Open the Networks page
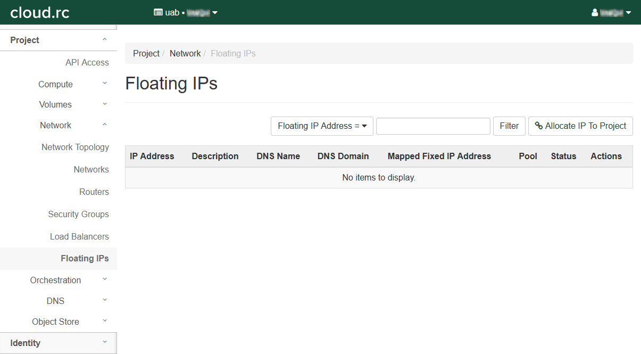 coord(91,169)
